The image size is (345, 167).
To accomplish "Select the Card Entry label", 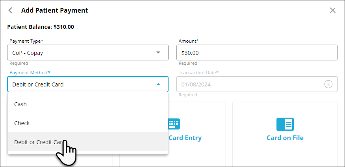I will click(185, 138).
